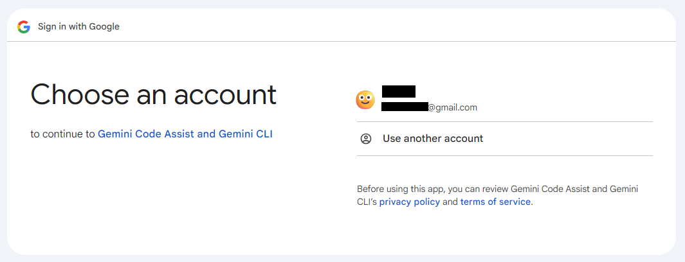Viewport: 685px width, 262px height.
Task: Open the privacy policy link
Action: [409, 202]
